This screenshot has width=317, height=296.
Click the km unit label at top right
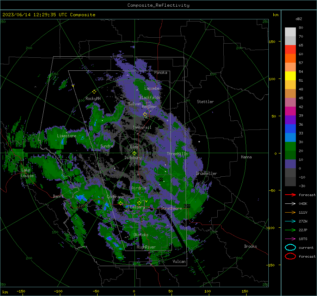coord(275,15)
